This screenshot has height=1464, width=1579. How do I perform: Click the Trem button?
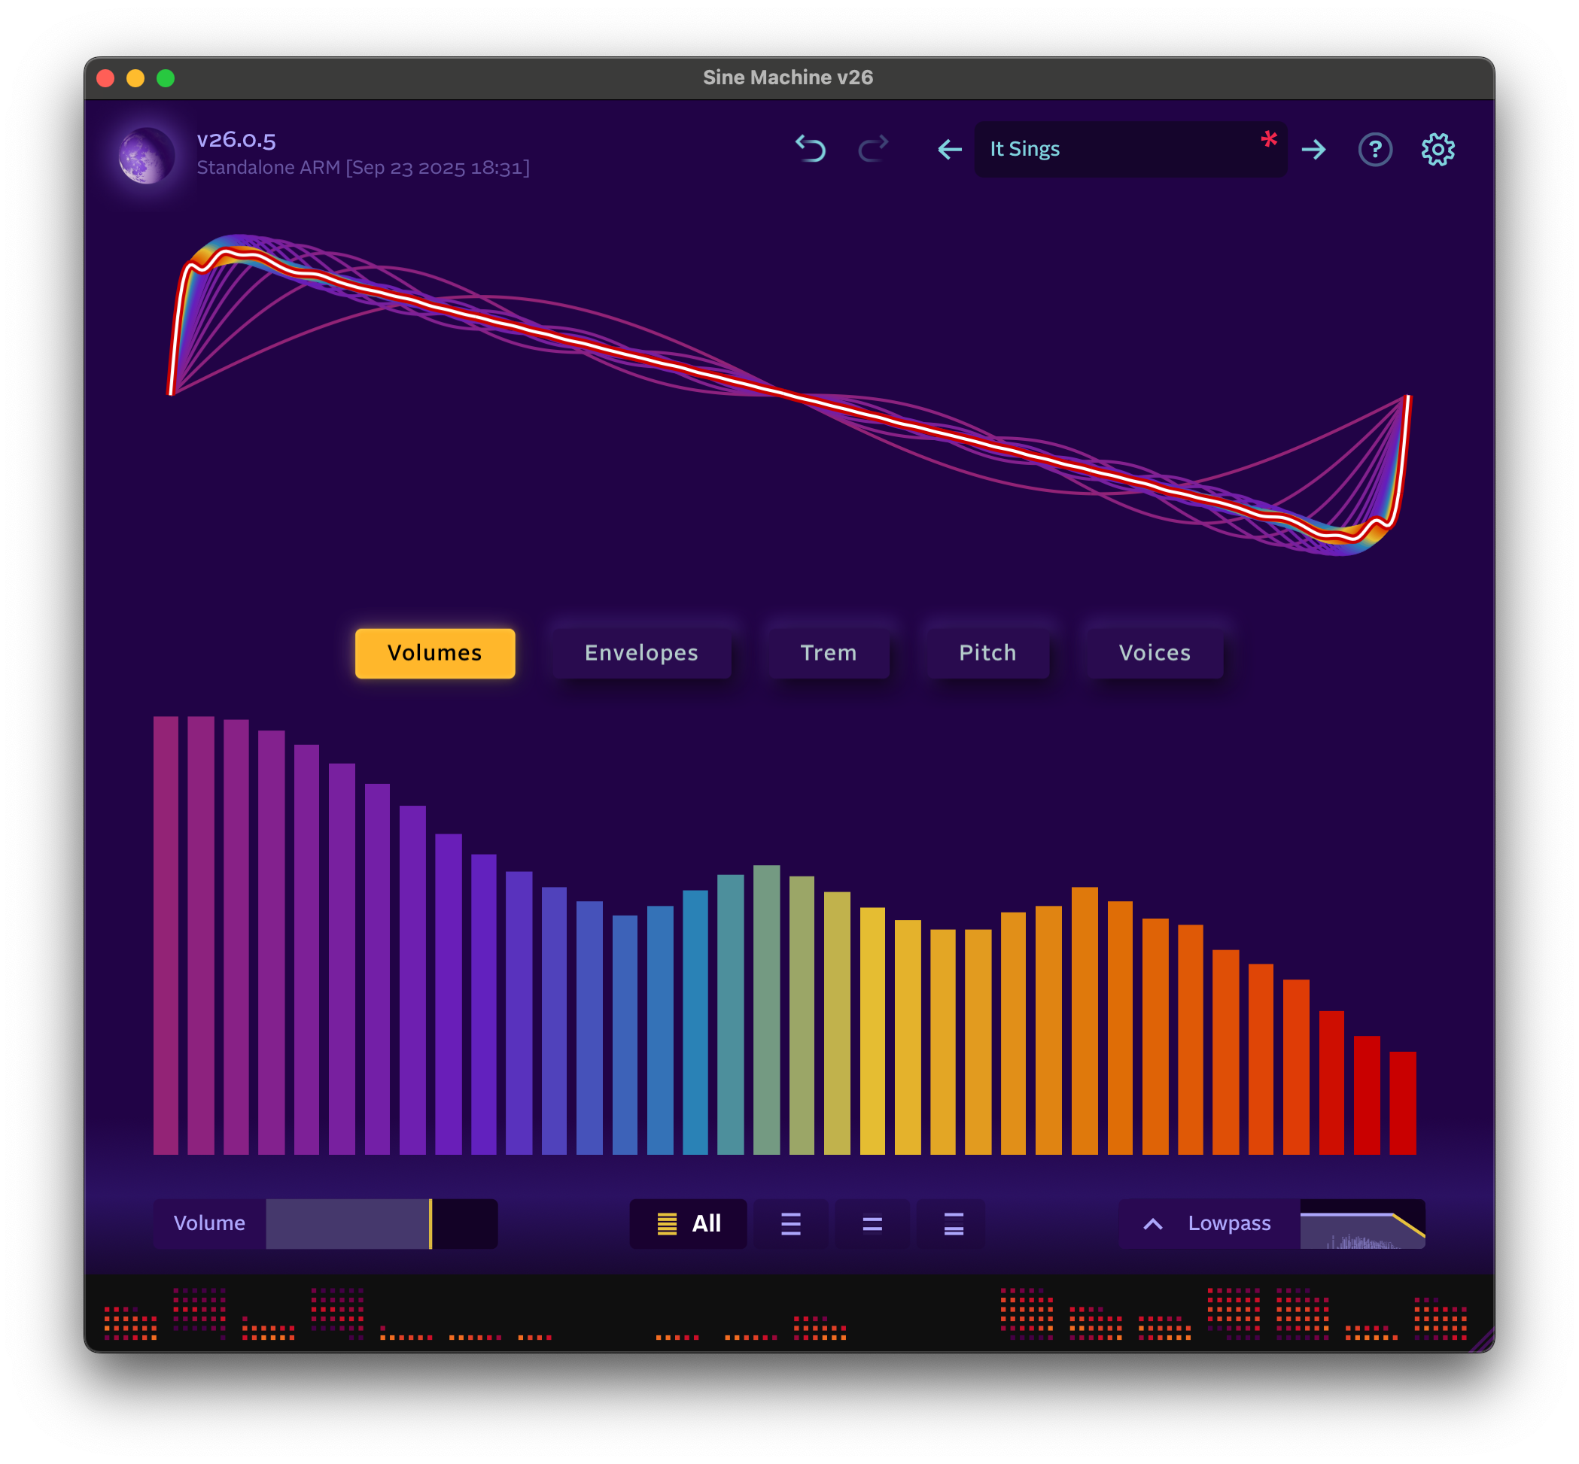coord(829,653)
